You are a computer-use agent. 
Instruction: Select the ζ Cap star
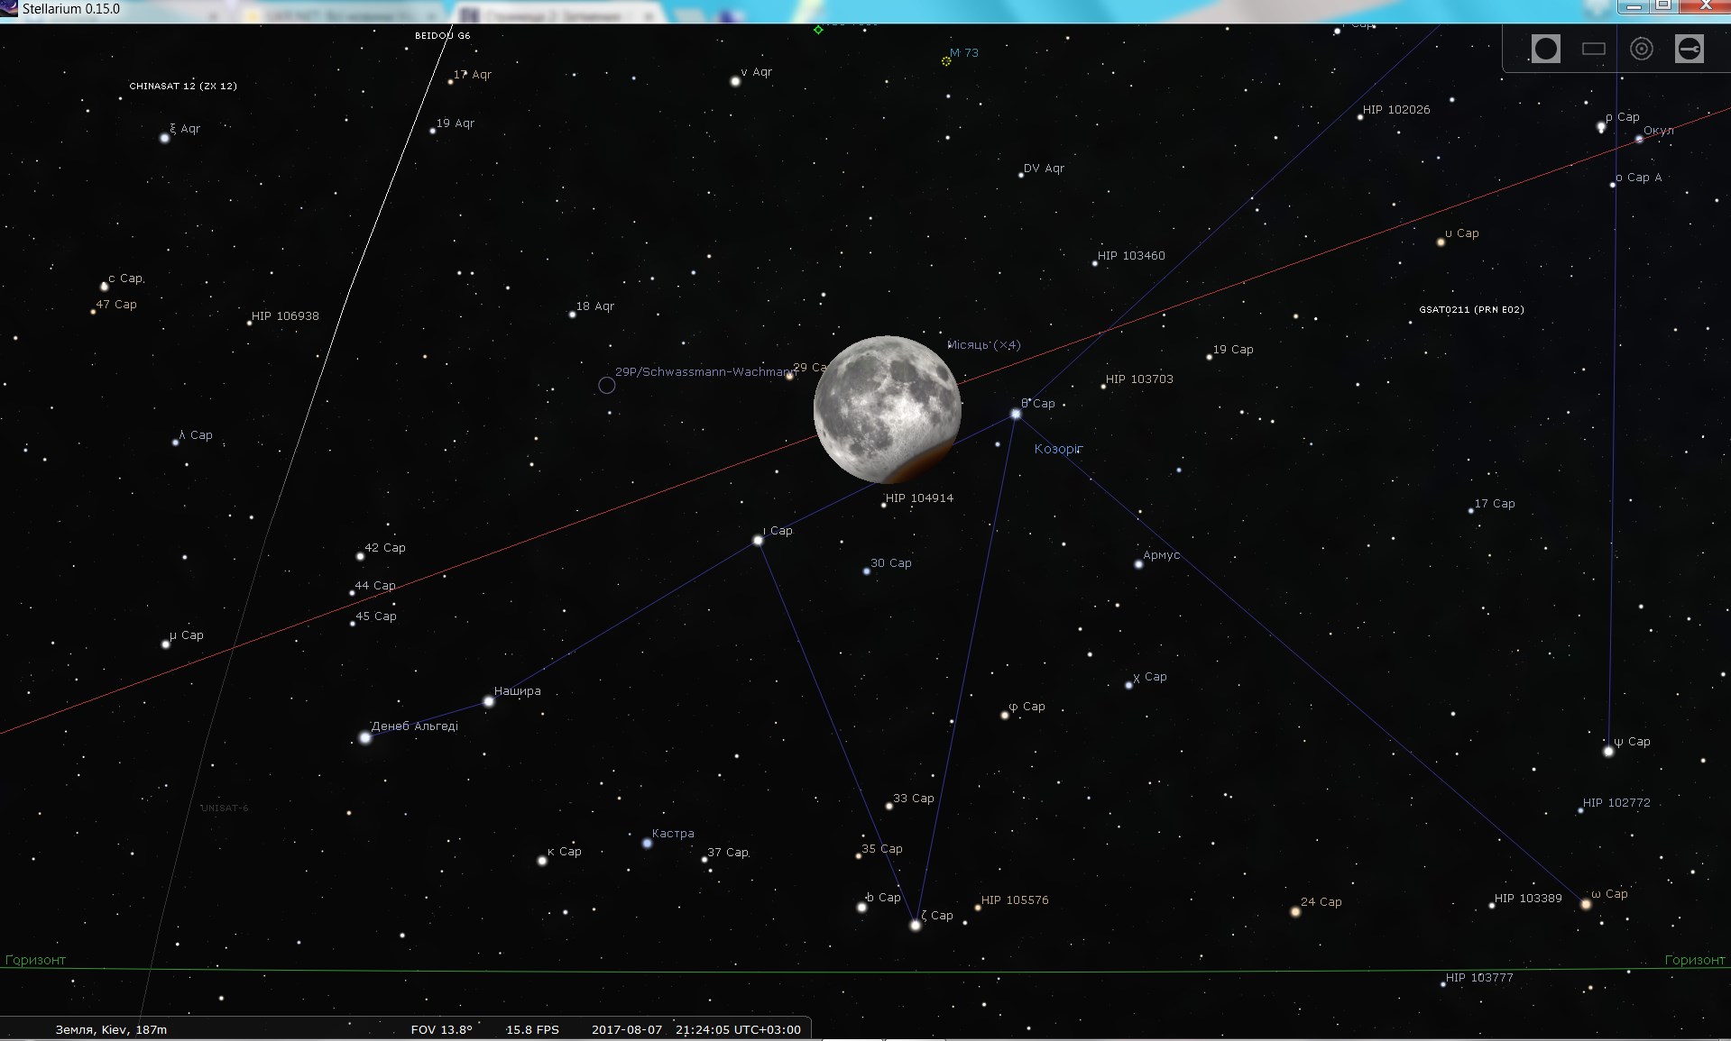coord(916,926)
